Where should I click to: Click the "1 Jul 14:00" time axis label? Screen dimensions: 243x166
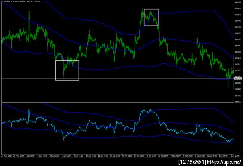point(224,156)
